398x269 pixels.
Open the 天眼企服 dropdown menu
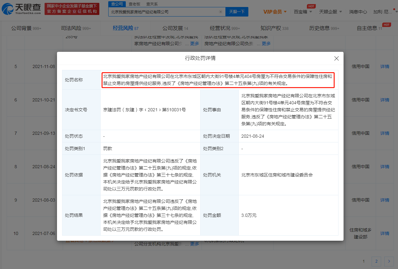point(330,12)
